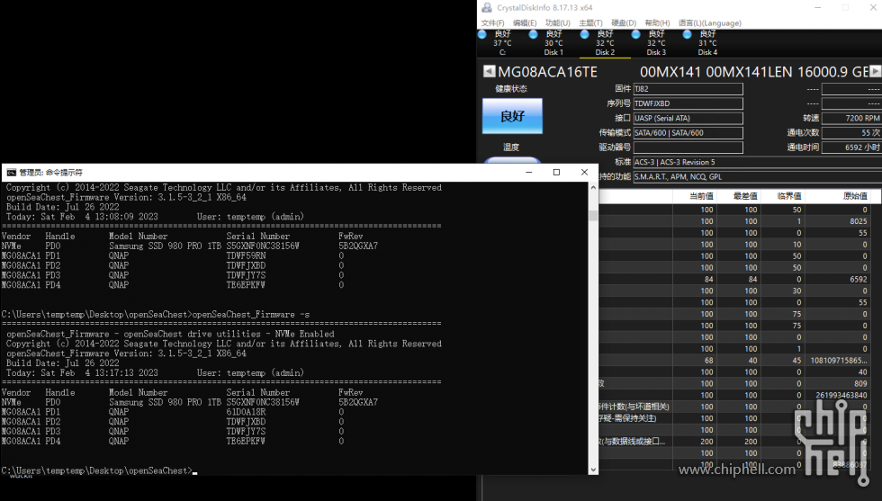Viewport: 882px width, 501px height.
Task: Select the C: drive status circle
Action: click(x=482, y=34)
